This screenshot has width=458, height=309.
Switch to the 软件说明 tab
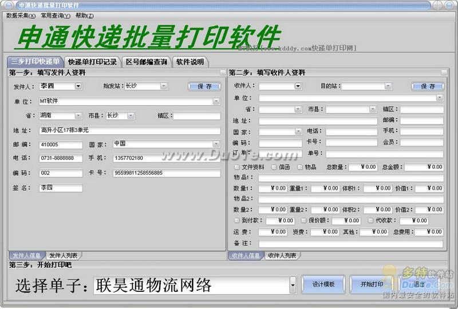190,62
